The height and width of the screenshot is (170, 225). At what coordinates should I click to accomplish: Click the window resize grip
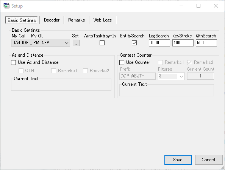pos(223,168)
